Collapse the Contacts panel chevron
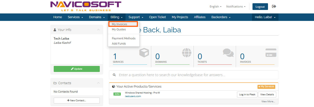The height and width of the screenshot is (107, 314). [98, 83]
